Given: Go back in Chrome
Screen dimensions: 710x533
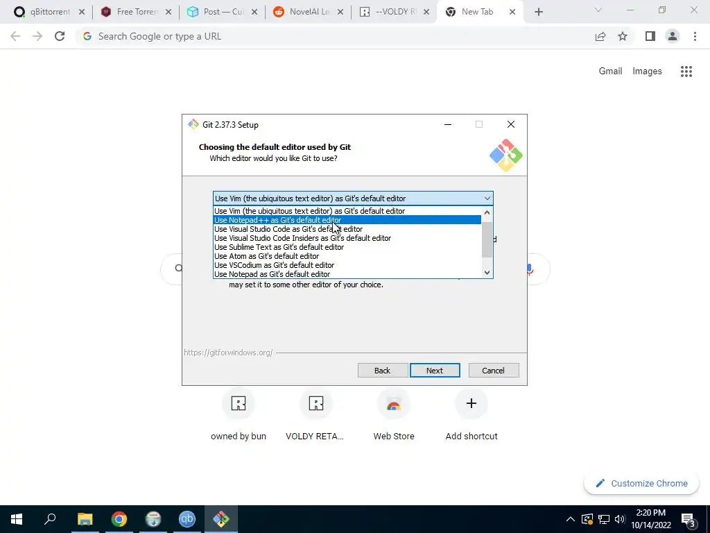Looking at the screenshot, I should (15, 36).
